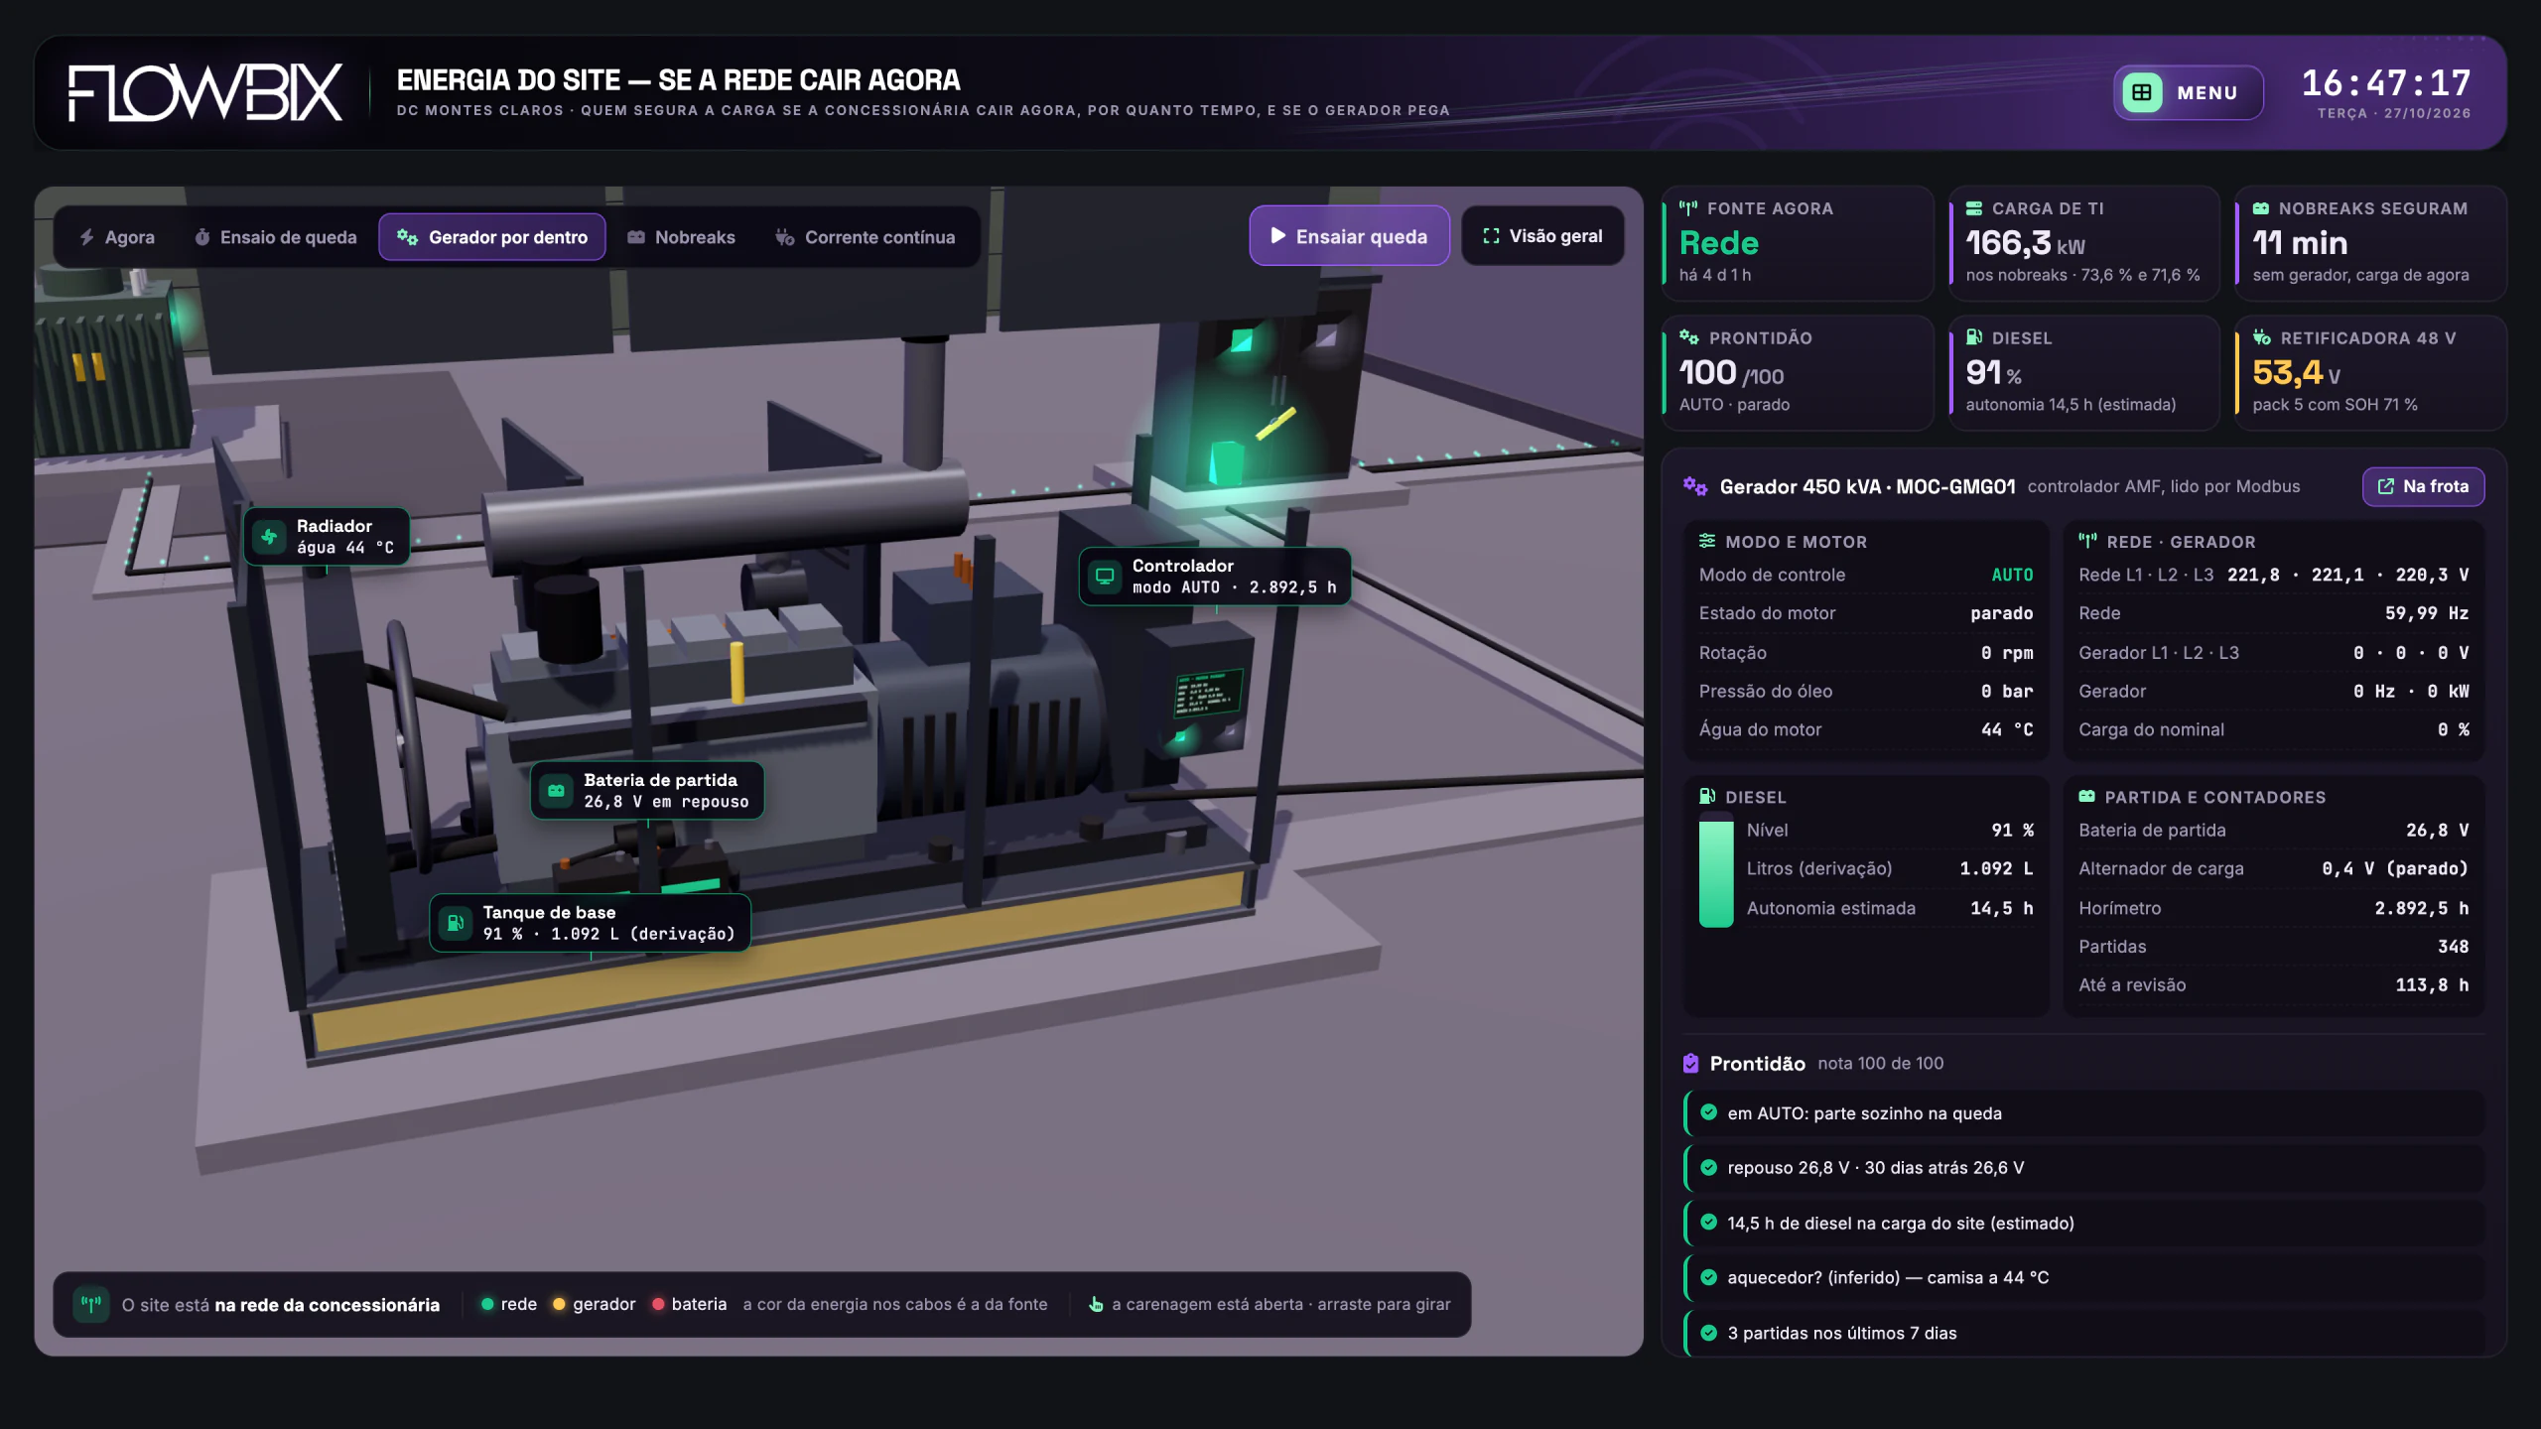Click the fan icon on Radiador label
2541x1429 pixels.
[x=269, y=537]
